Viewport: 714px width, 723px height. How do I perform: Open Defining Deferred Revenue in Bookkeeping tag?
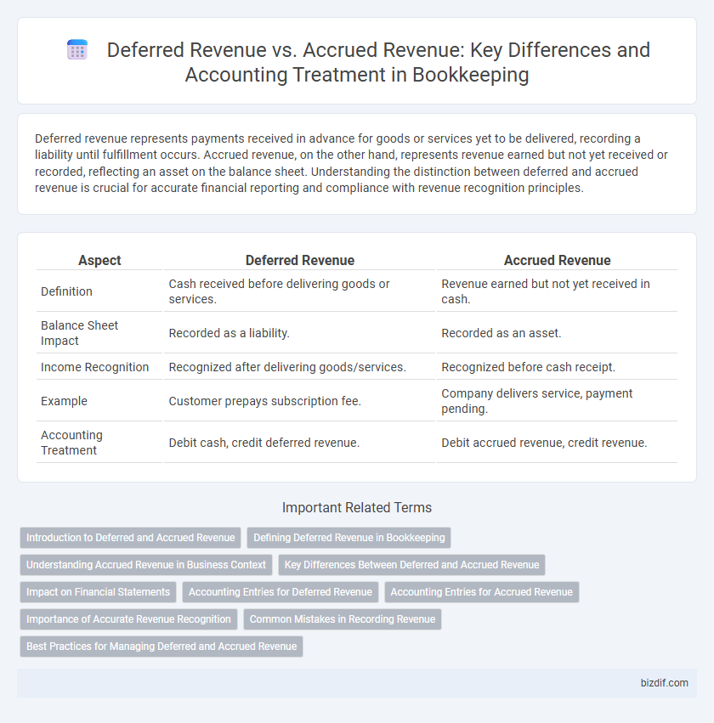click(x=348, y=538)
